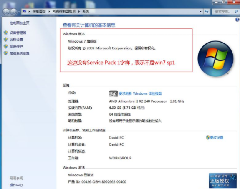Screen dimensions: 240x189
Task: Click the refresh button next to address bar
Action: (207, 12)
